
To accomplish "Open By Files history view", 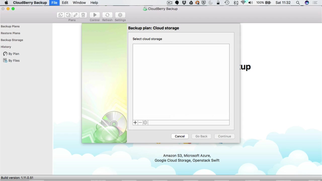I will tap(11, 61).
